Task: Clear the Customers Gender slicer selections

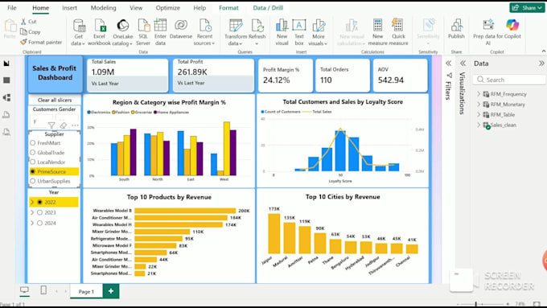Action: pyautogui.click(x=63, y=125)
